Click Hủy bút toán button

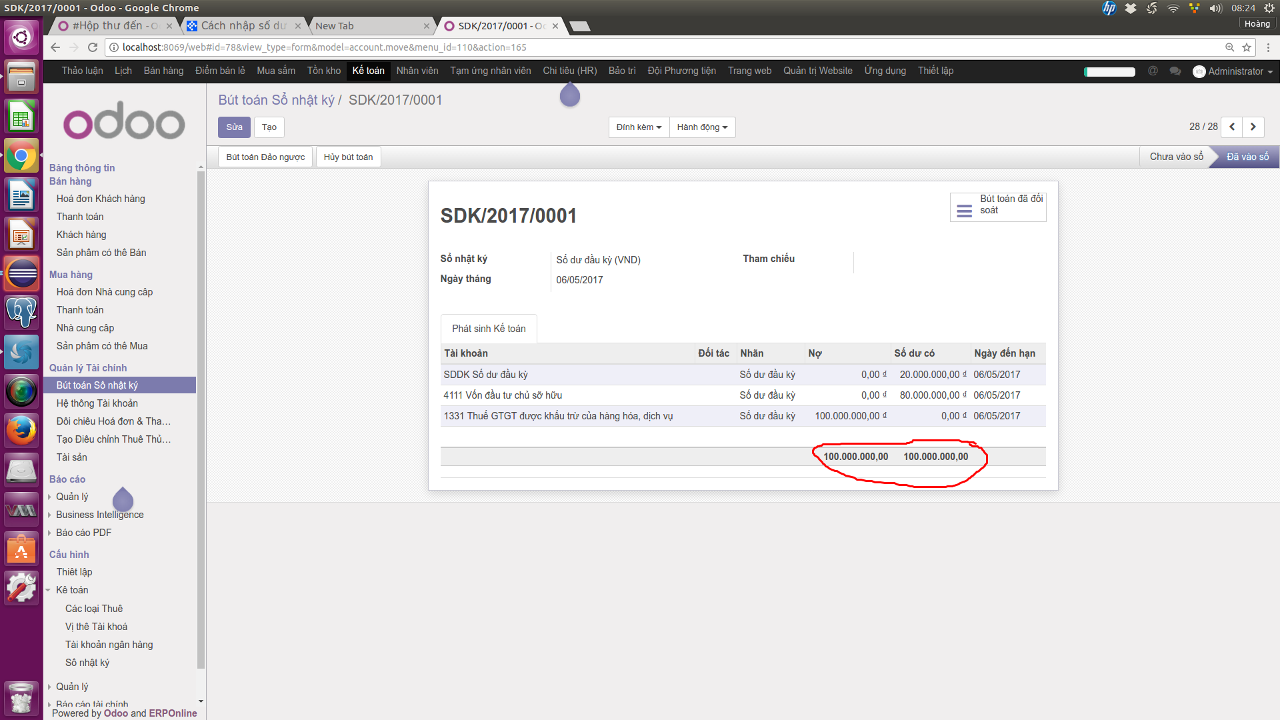[348, 157]
